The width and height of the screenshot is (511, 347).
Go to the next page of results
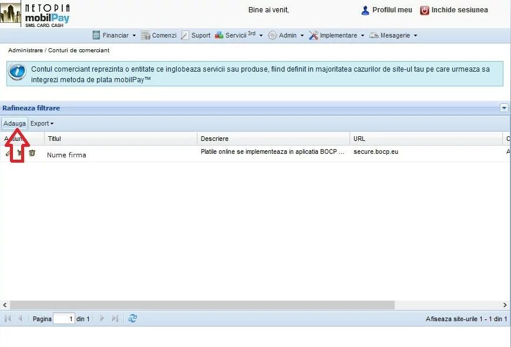(x=102, y=318)
